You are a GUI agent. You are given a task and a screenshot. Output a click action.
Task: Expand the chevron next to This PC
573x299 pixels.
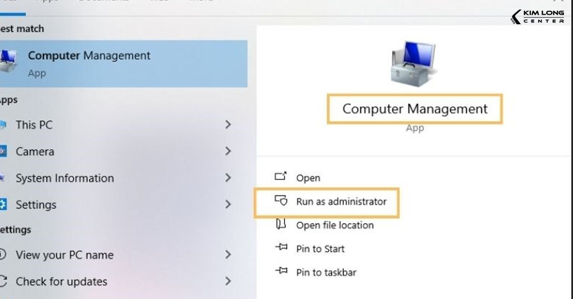pyautogui.click(x=228, y=125)
